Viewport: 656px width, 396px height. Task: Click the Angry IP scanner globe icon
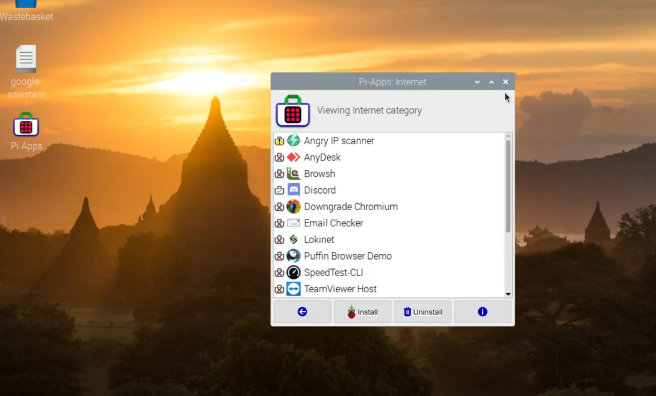tap(294, 141)
